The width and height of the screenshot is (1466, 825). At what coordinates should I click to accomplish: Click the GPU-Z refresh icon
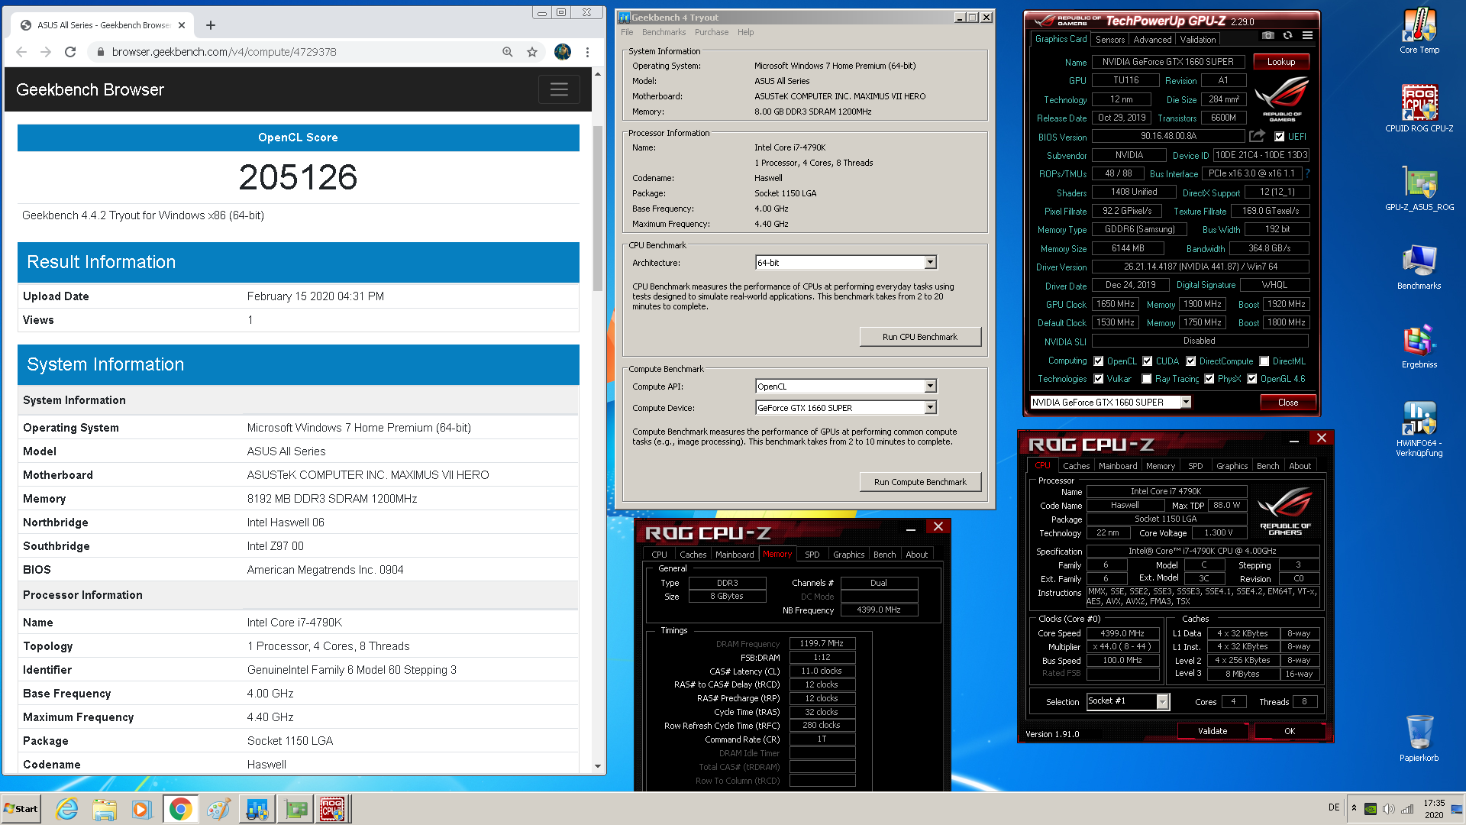(1288, 36)
